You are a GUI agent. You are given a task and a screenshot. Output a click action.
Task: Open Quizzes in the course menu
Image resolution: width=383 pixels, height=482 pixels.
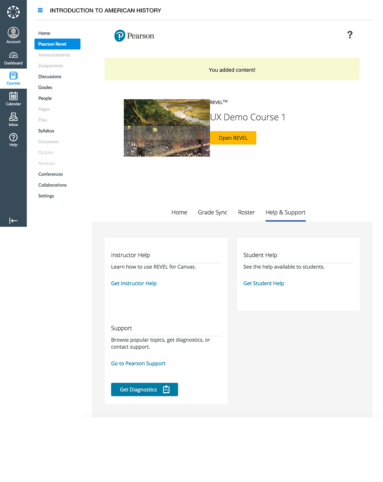[46, 152]
